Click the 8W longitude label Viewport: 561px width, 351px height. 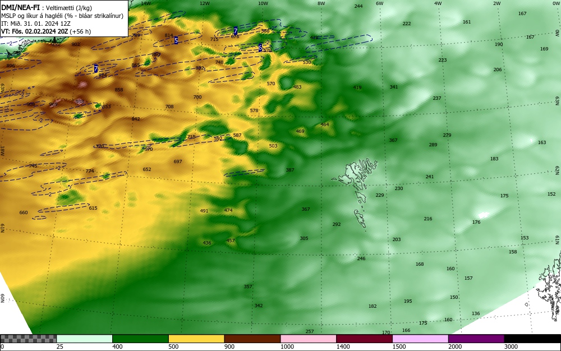321,3
